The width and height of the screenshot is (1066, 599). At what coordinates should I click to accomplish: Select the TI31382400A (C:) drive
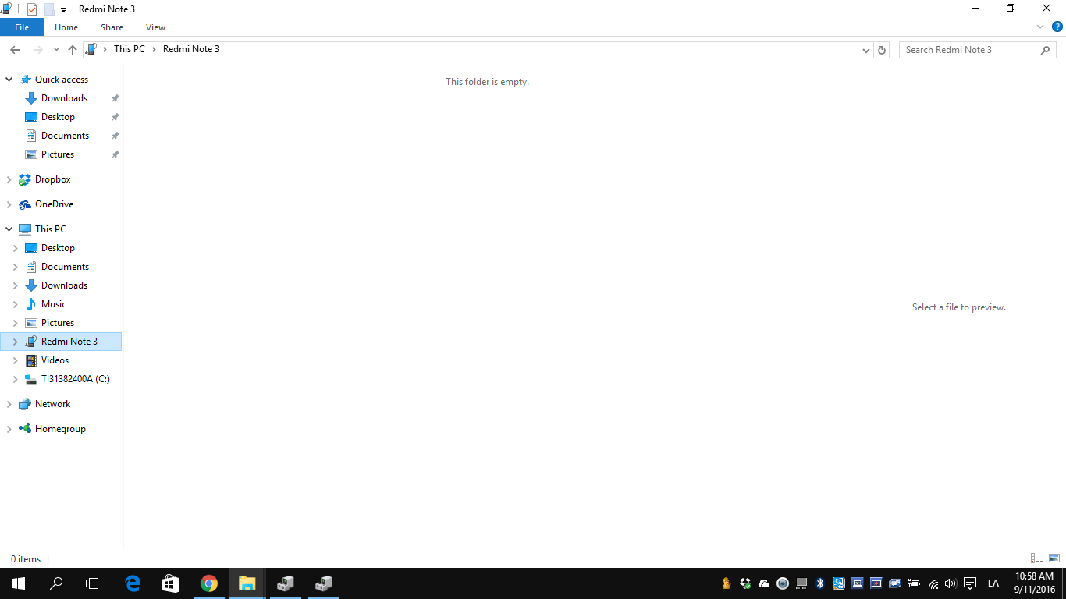pos(75,379)
